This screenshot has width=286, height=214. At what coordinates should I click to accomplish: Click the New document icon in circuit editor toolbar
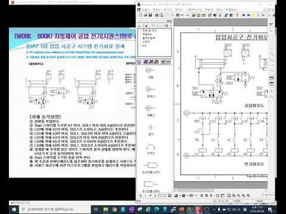pyautogui.click(x=141, y=15)
